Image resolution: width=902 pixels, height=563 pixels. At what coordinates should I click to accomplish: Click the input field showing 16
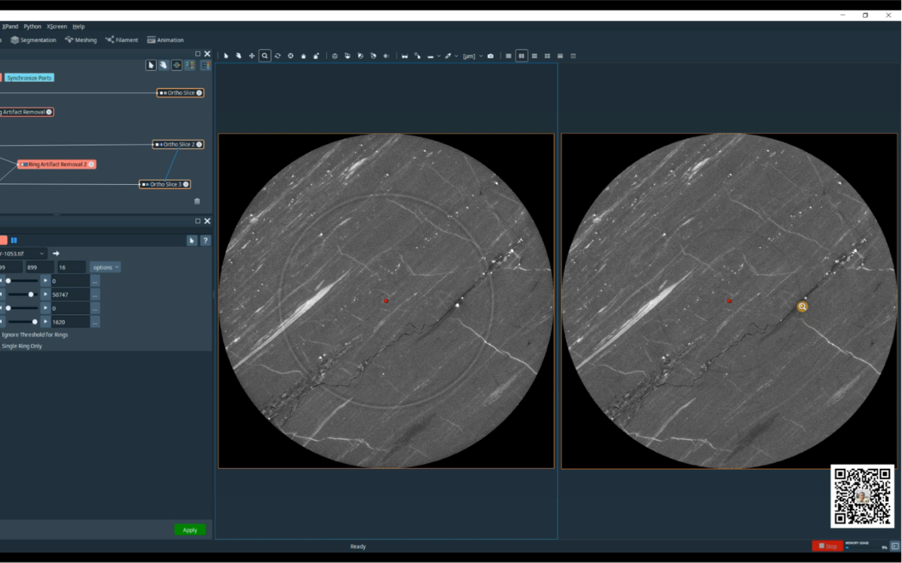click(x=72, y=268)
